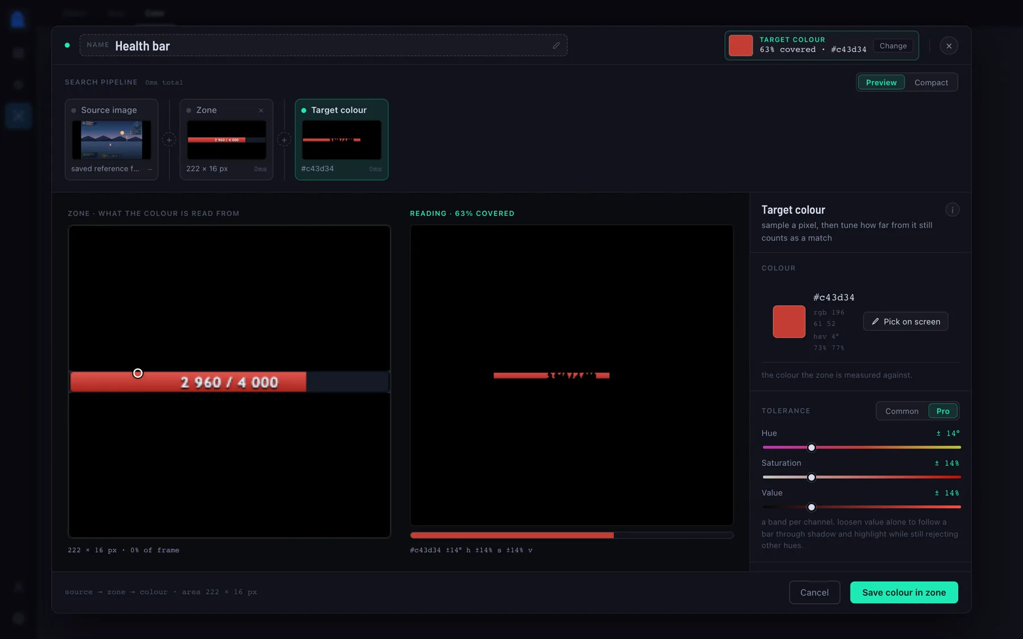Screen dimensions: 1023x639
Task: Click the '0ms total' pipeline timing text
Action: [164, 83]
